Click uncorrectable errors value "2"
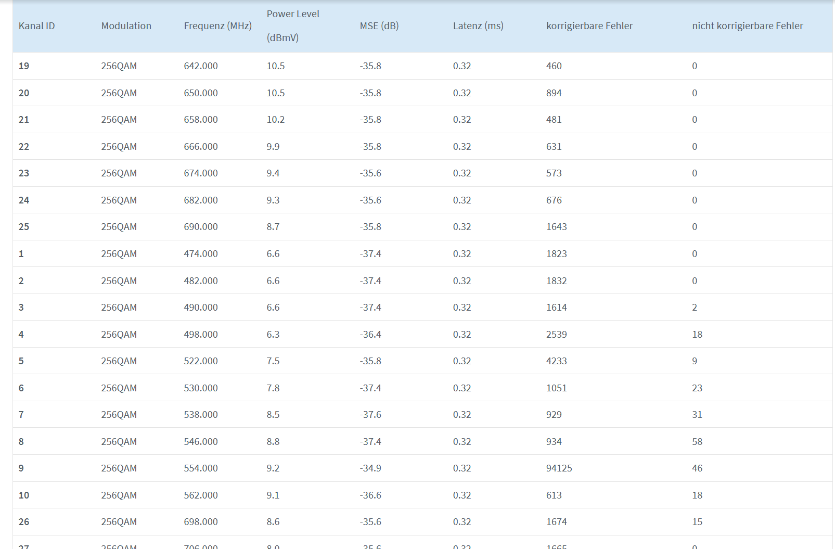This screenshot has width=835, height=549. tap(695, 308)
